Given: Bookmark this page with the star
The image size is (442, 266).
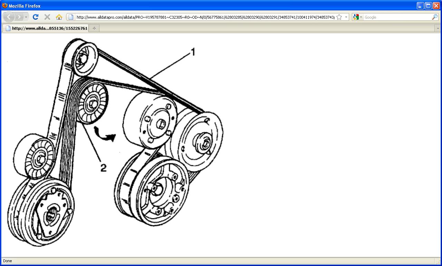Looking at the screenshot, I should (x=339, y=17).
